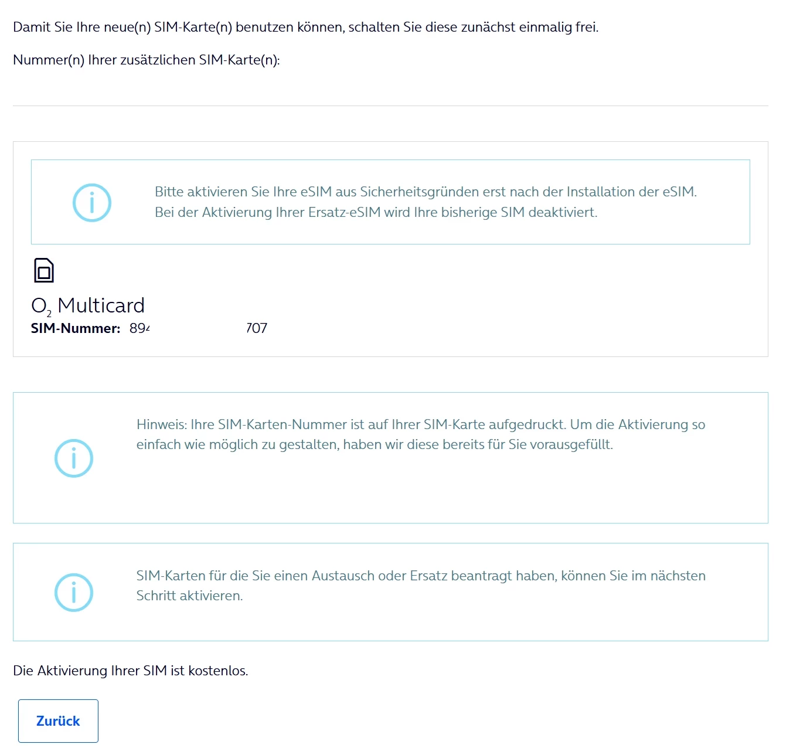Click the info icon beside the eSIM notice

click(x=91, y=203)
